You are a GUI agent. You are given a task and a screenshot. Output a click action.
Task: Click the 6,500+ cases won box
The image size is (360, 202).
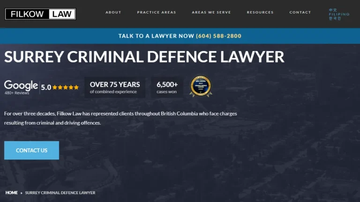pyautogui.click(x=167, y=87)
